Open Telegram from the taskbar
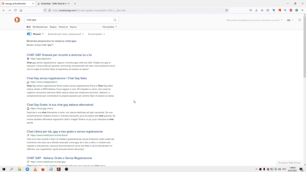Screen dimensions: 306x172 coord(27,169)
